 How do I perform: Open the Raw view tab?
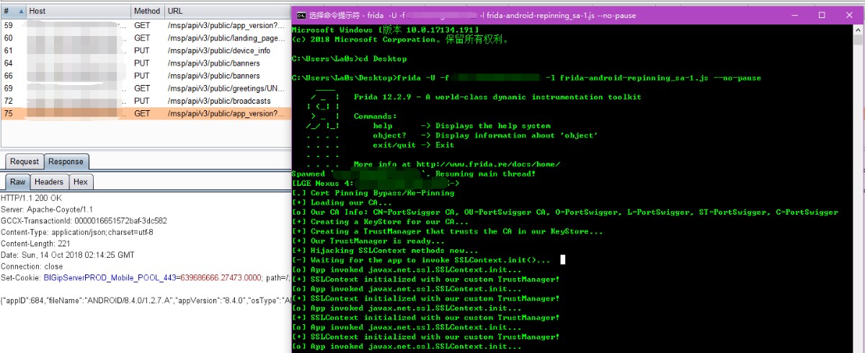(17, 182)
